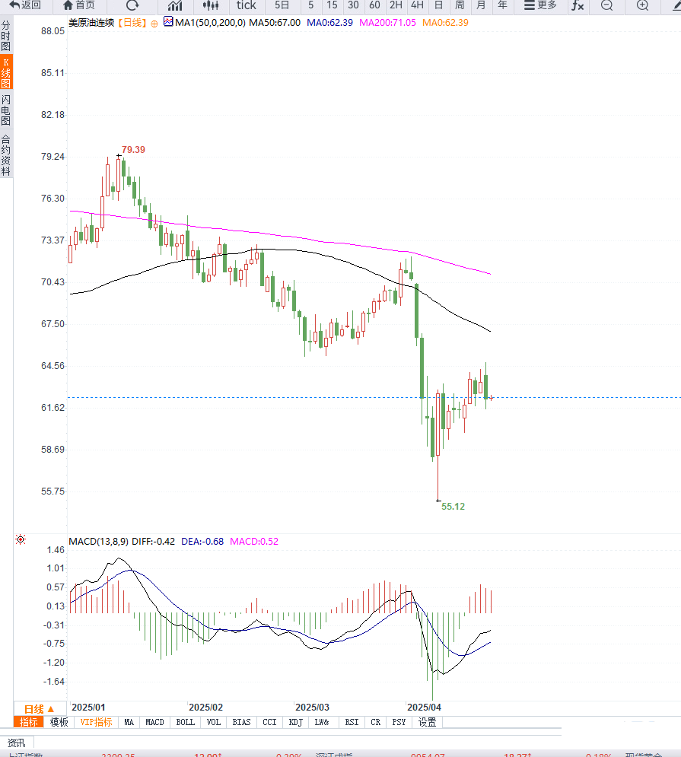Zoom in the chart with the plus magnifier
This screenshot has width=681, height=757.
(642, 5)
